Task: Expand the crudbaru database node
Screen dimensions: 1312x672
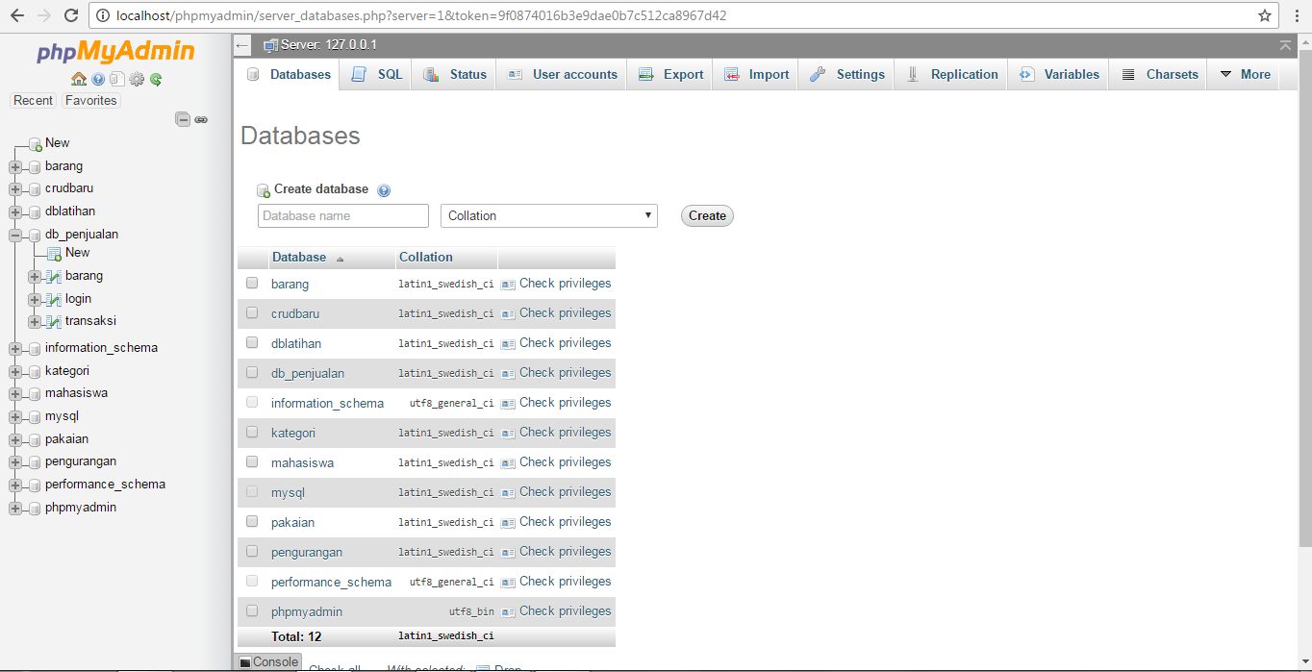Action: 15,189
